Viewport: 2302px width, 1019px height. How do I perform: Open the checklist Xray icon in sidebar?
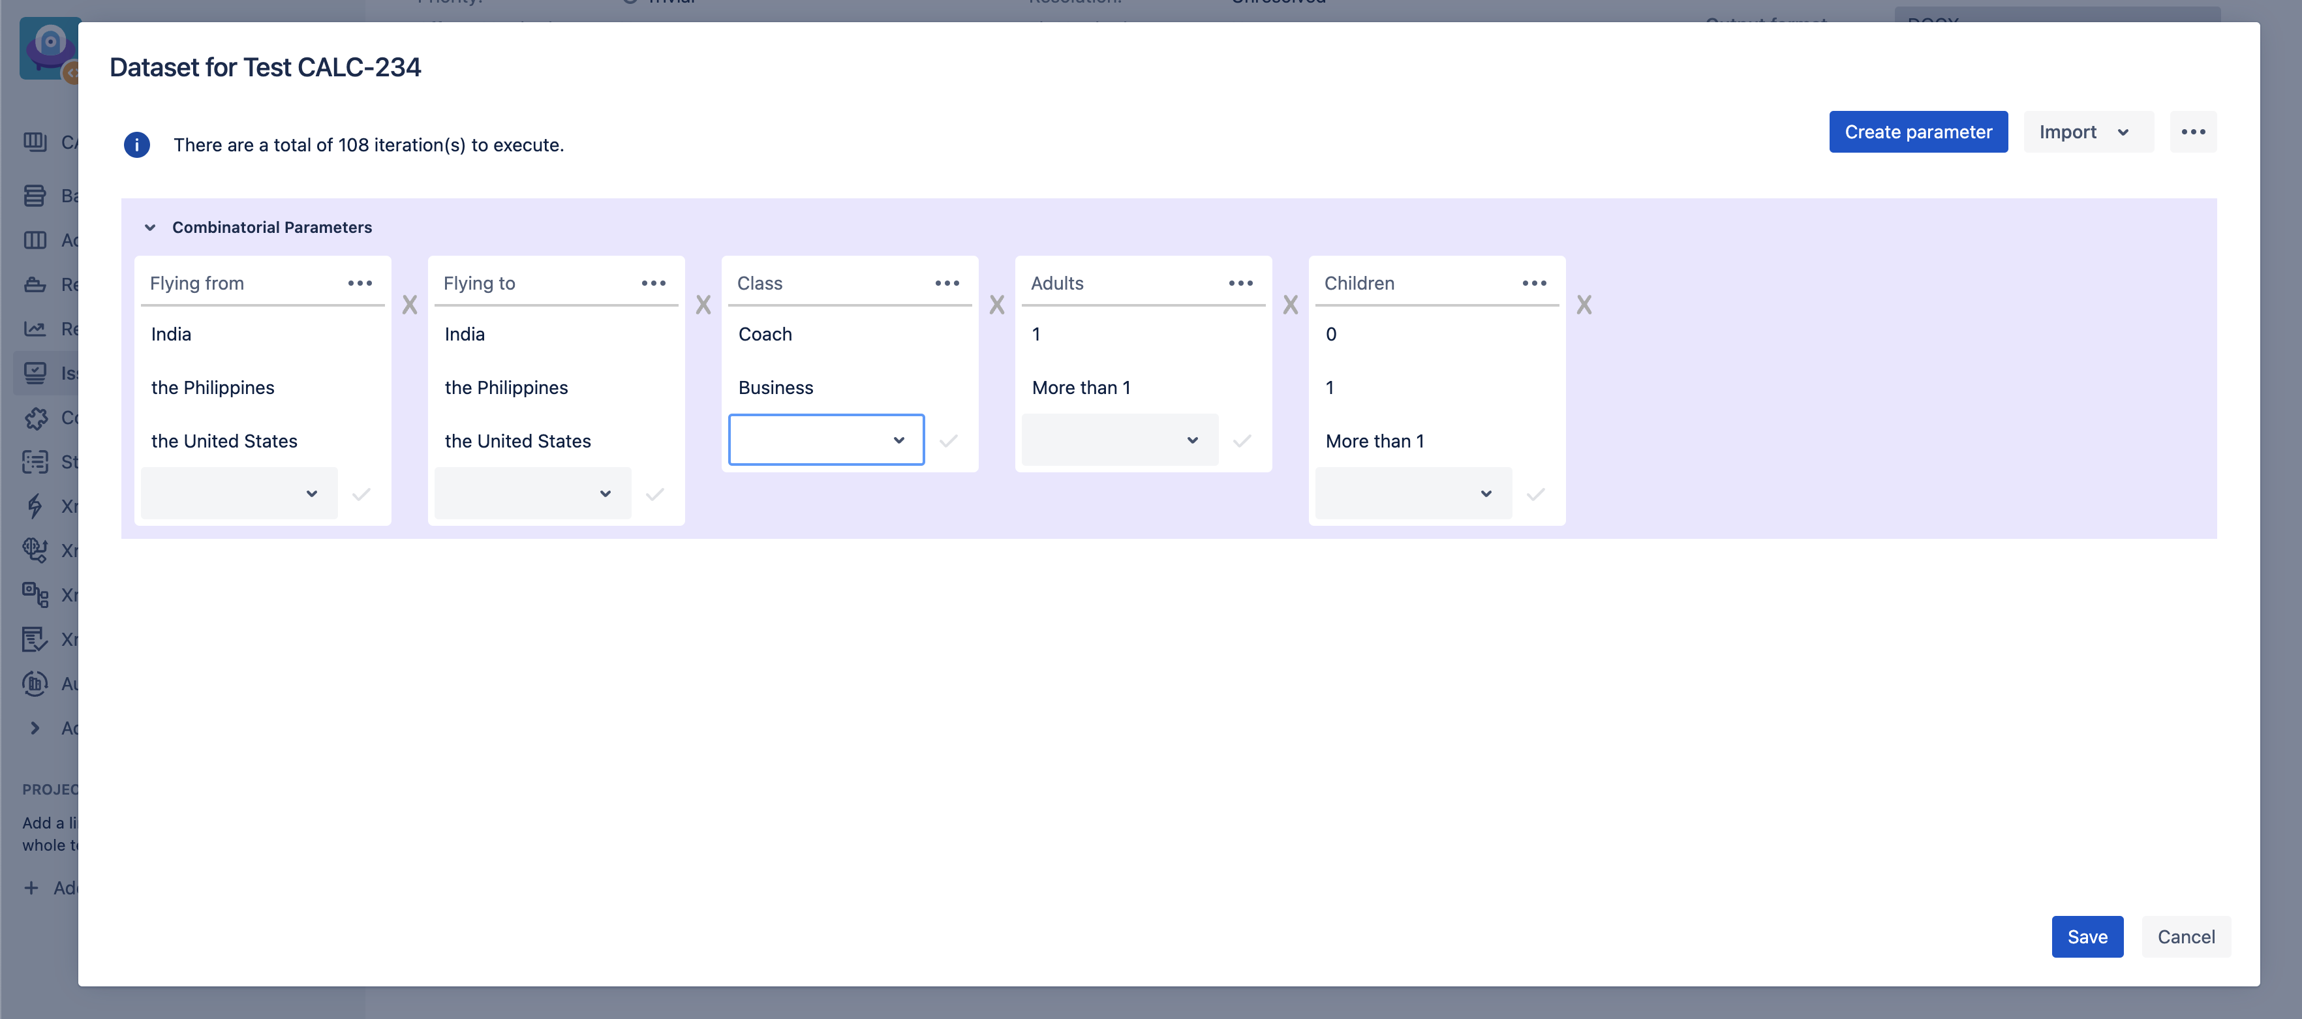click(35, 639)
